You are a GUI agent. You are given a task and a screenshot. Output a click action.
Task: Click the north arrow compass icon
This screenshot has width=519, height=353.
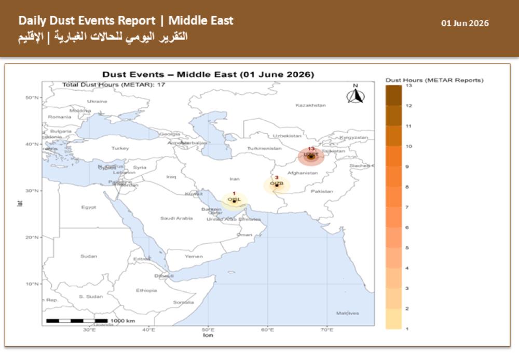click(x=356, y=93)
